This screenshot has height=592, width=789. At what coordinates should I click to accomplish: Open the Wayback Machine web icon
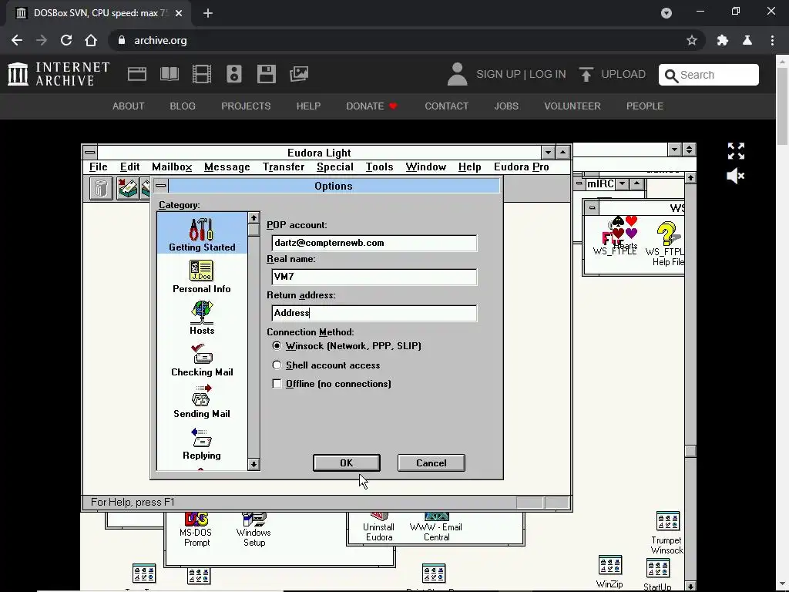137,74
